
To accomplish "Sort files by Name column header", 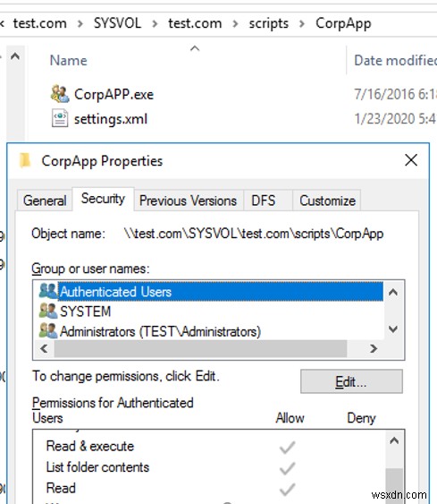I will (69, 61).
